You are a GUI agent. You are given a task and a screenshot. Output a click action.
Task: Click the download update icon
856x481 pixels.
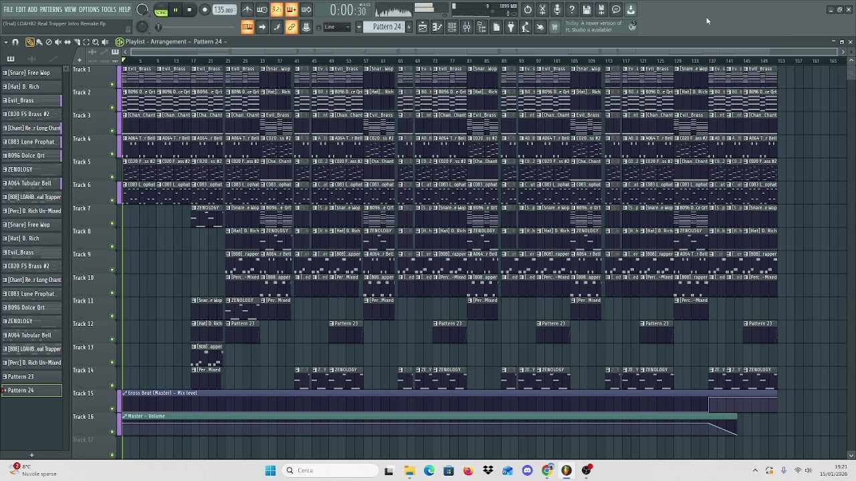click(x=631, y=9)
